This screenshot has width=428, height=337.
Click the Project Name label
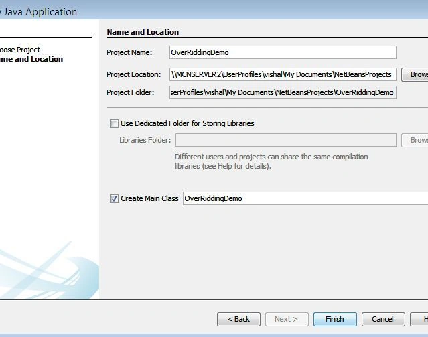tap(129, 52)
